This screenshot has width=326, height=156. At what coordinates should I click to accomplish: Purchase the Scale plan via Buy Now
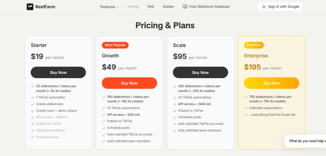[x=200, y=73]
